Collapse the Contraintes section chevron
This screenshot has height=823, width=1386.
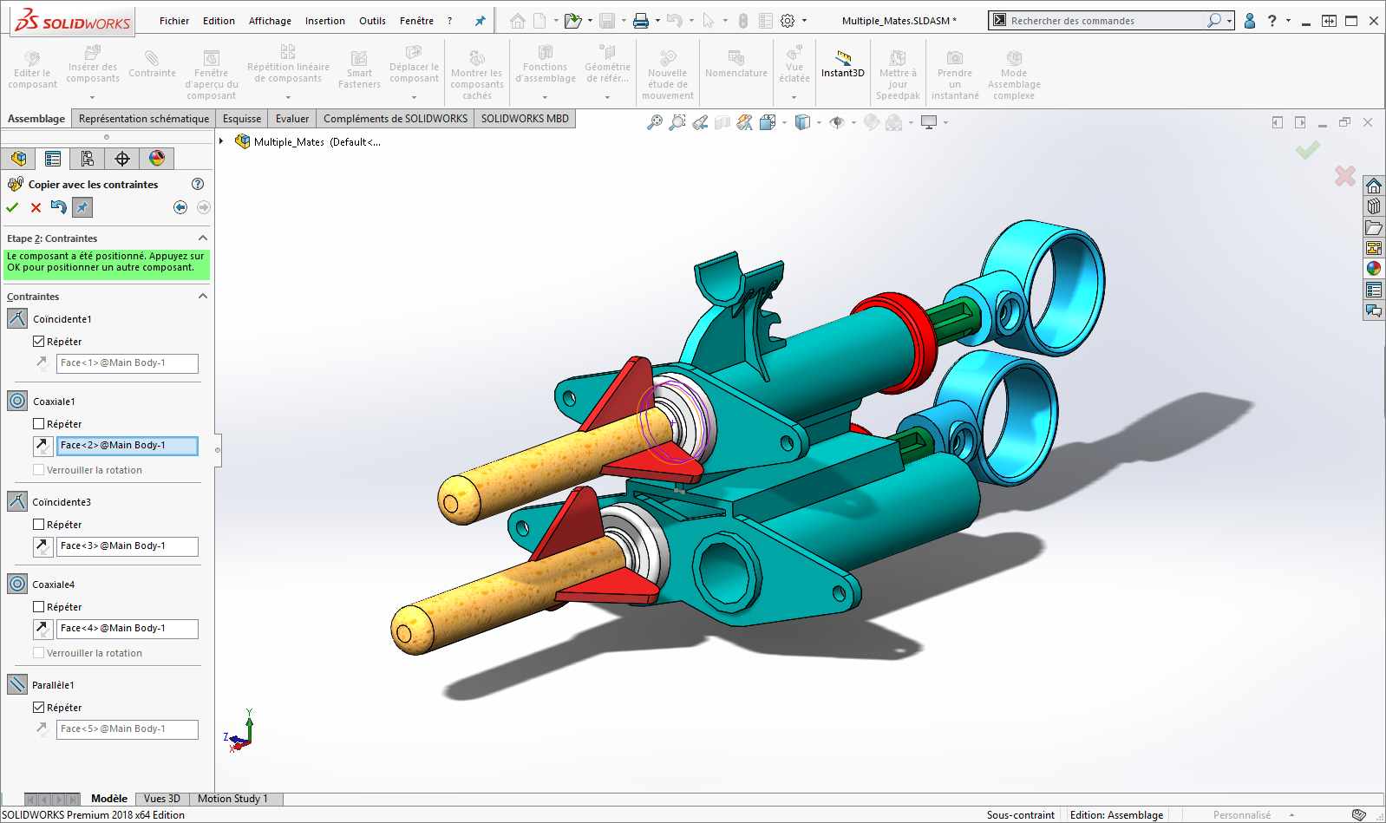pyautogui.click(x=203, y=296)
